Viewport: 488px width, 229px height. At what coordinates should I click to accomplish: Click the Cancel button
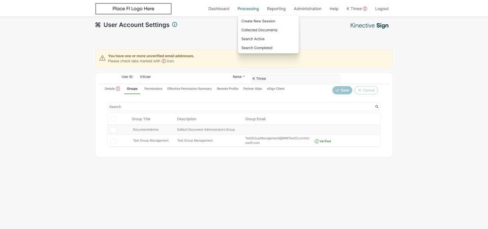366,90
